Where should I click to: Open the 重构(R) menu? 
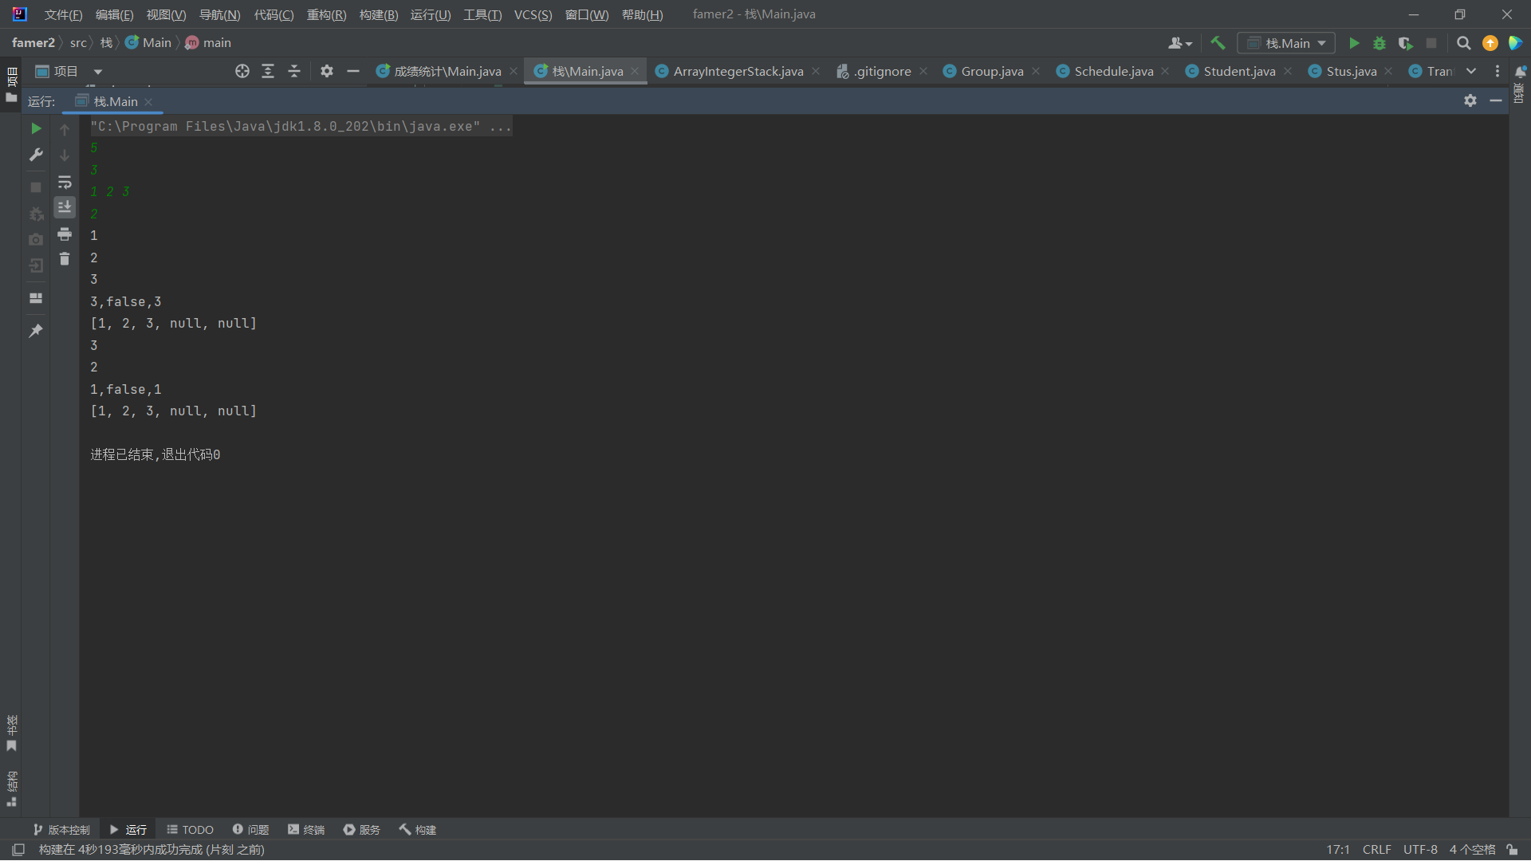coord(326,14)
